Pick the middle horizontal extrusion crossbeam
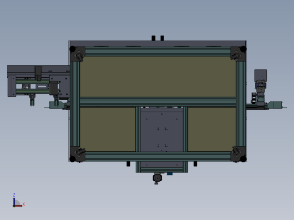This screenshot has width=294, height=220. click(x=158, y=102)
